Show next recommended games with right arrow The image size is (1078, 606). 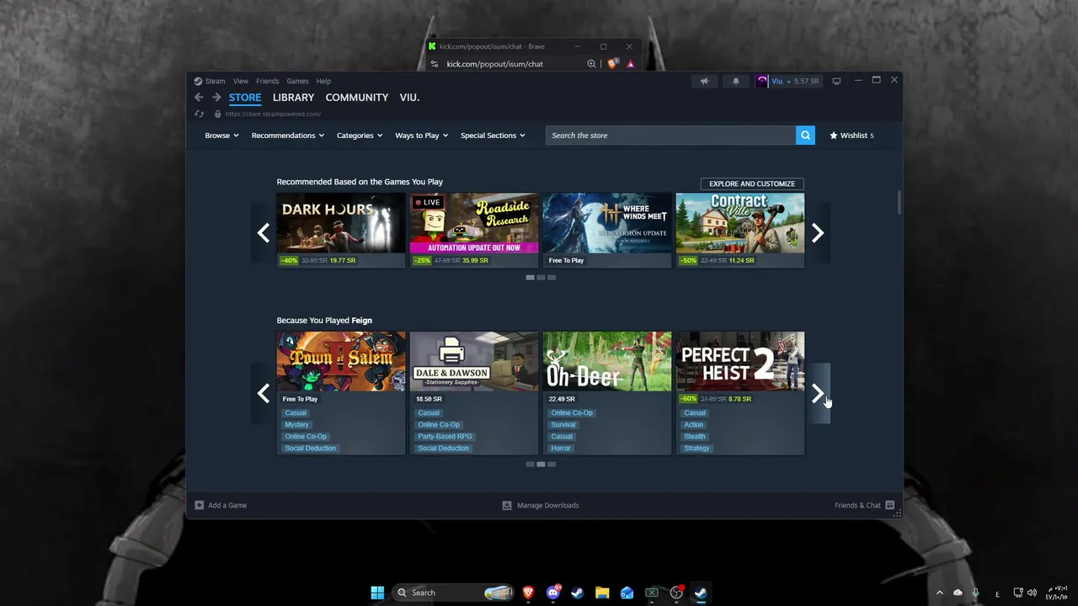click(818, 233)
